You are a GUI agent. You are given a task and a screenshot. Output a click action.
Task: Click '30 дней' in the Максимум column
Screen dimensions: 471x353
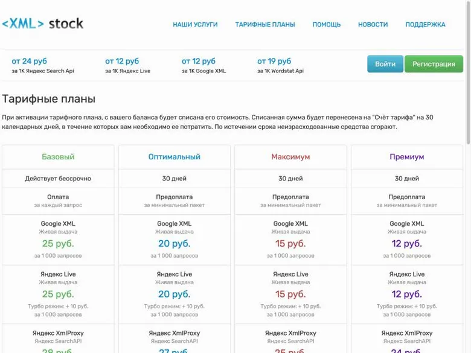click(x=290, y=178)
